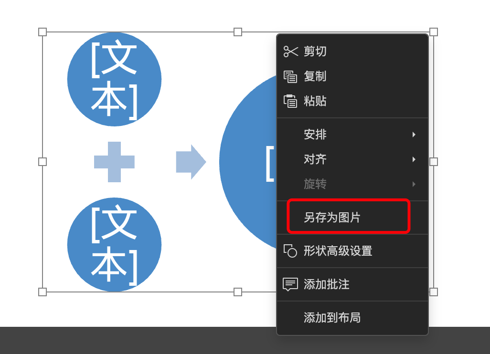Expand the 安排 submenu arrow
Image resolution: width=490 pixels, height=354 pixels.
(414, 135)
